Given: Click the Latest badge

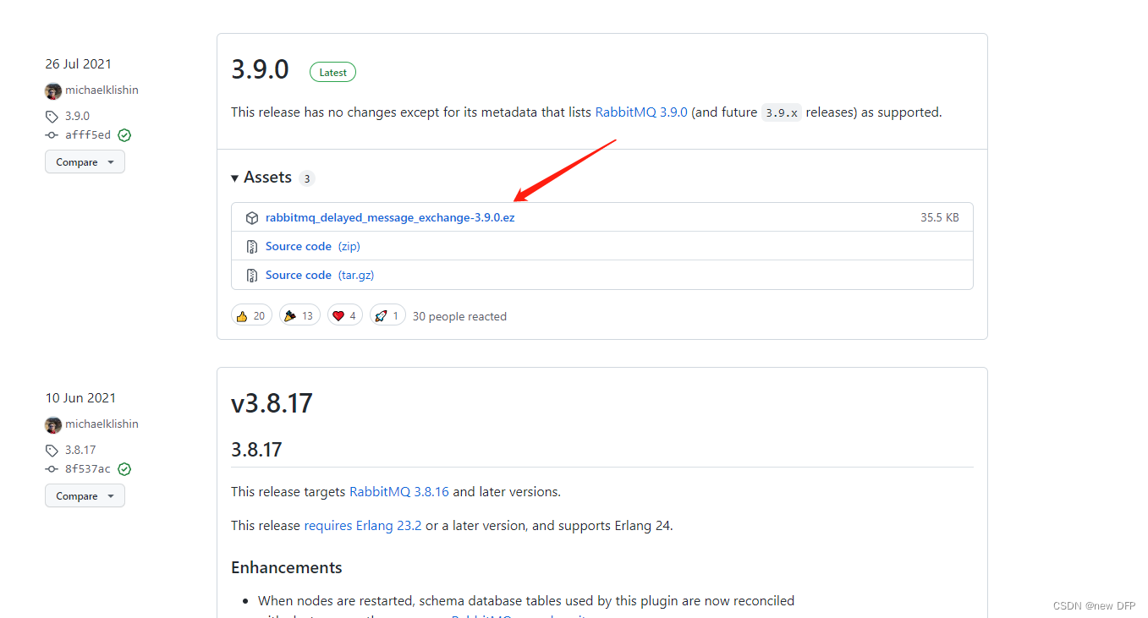Looking at the screenshot, I should tap(332, 73).
